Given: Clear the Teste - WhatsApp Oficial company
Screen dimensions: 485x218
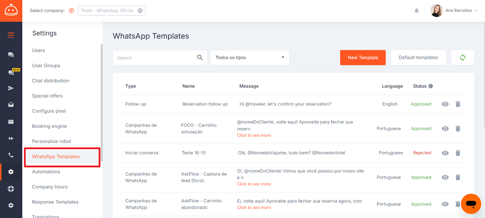Looking at the screenshot, I should pyautogui.click(x=140, y=11).
